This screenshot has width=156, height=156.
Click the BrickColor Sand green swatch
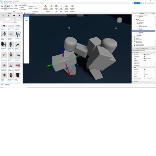144,55
